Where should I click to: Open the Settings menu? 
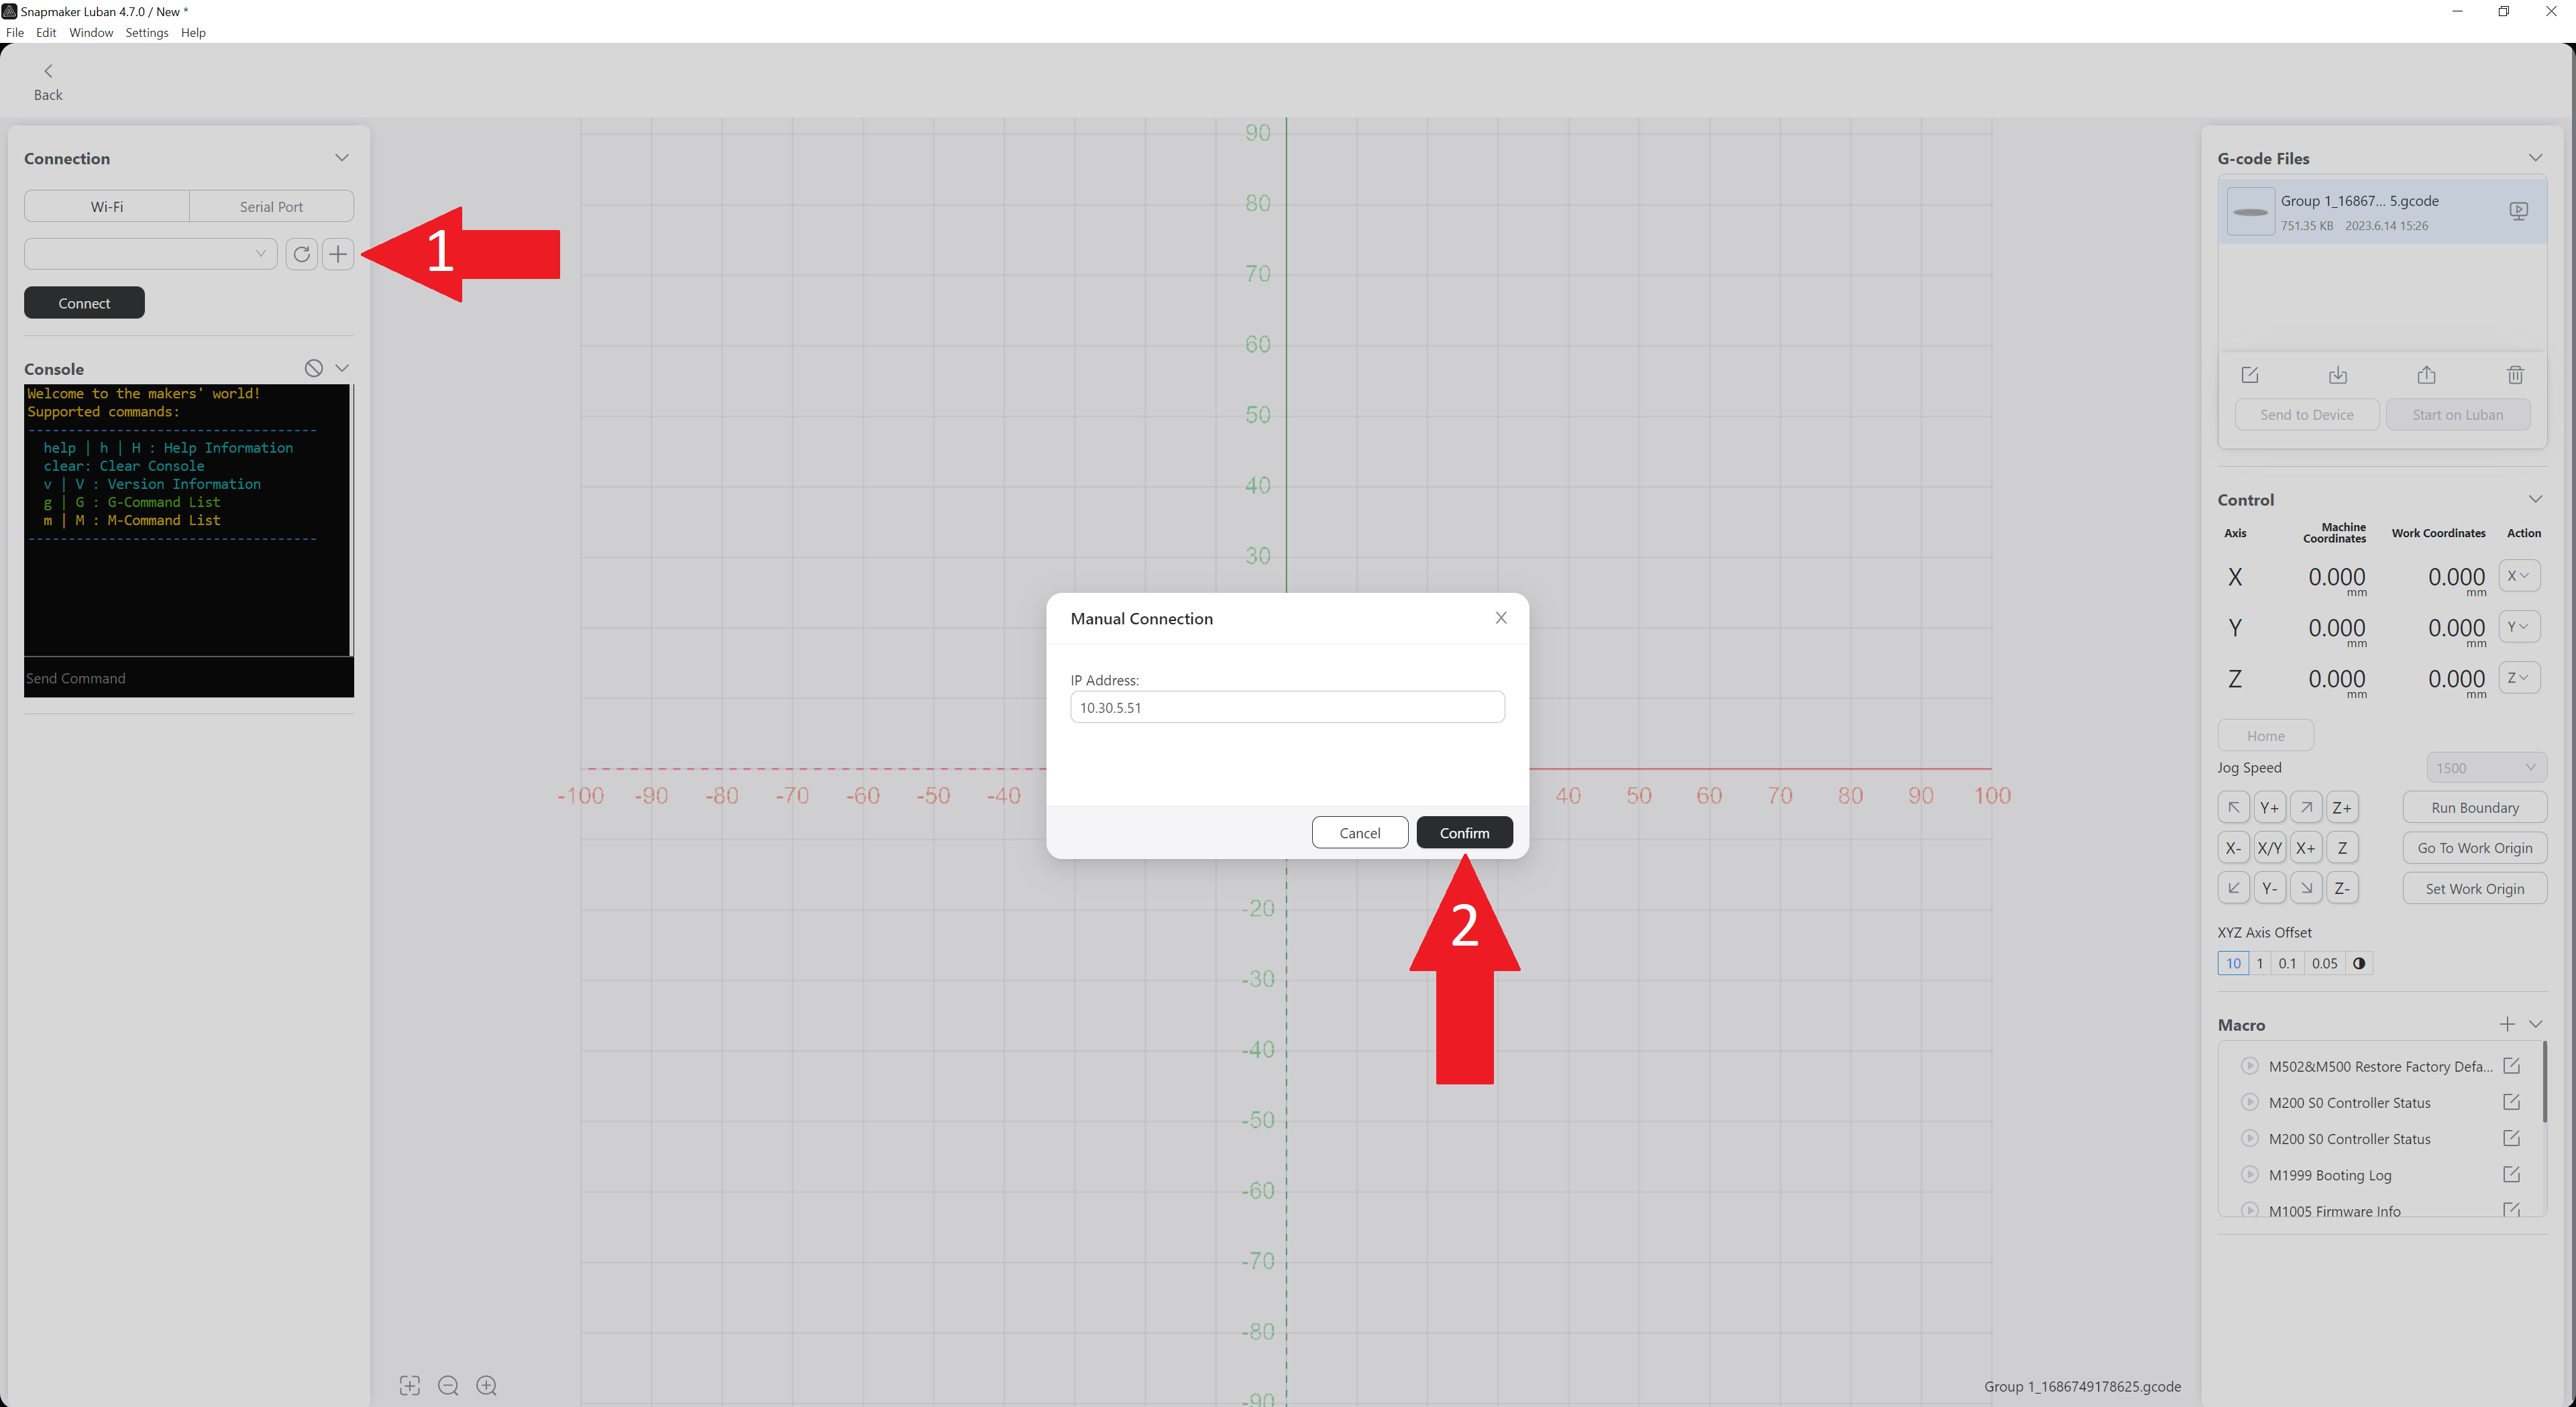tap(147, 32)
